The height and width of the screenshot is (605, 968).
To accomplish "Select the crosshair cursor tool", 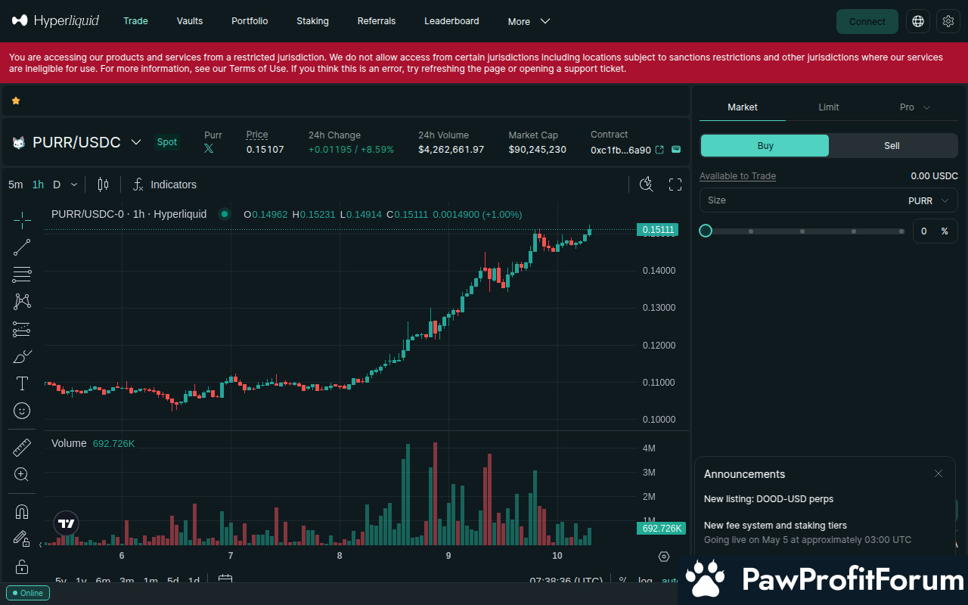I will point(22,220).
